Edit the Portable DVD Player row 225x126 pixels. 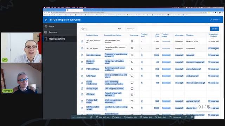tap(82, 101)
